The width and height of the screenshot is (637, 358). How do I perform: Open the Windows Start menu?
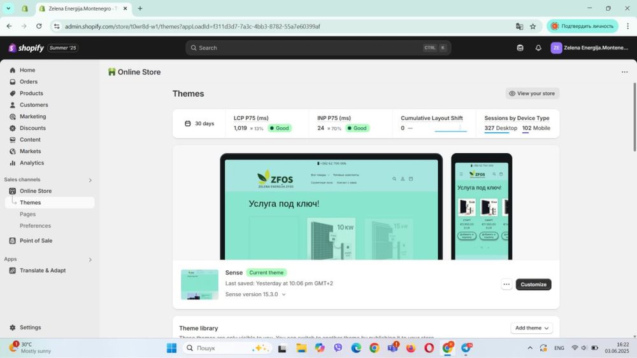171,348
